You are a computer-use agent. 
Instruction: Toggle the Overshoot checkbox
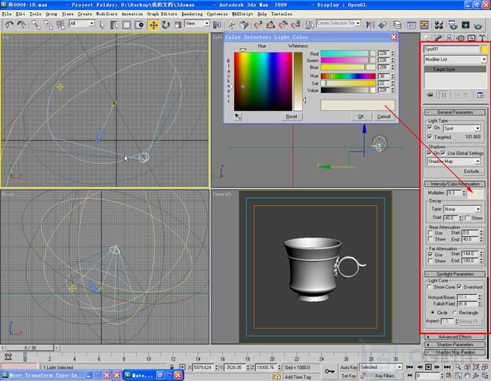[459, 287]
